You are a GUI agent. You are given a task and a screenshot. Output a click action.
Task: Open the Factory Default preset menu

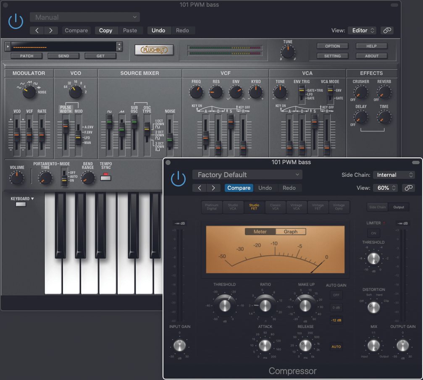(247, 174)
